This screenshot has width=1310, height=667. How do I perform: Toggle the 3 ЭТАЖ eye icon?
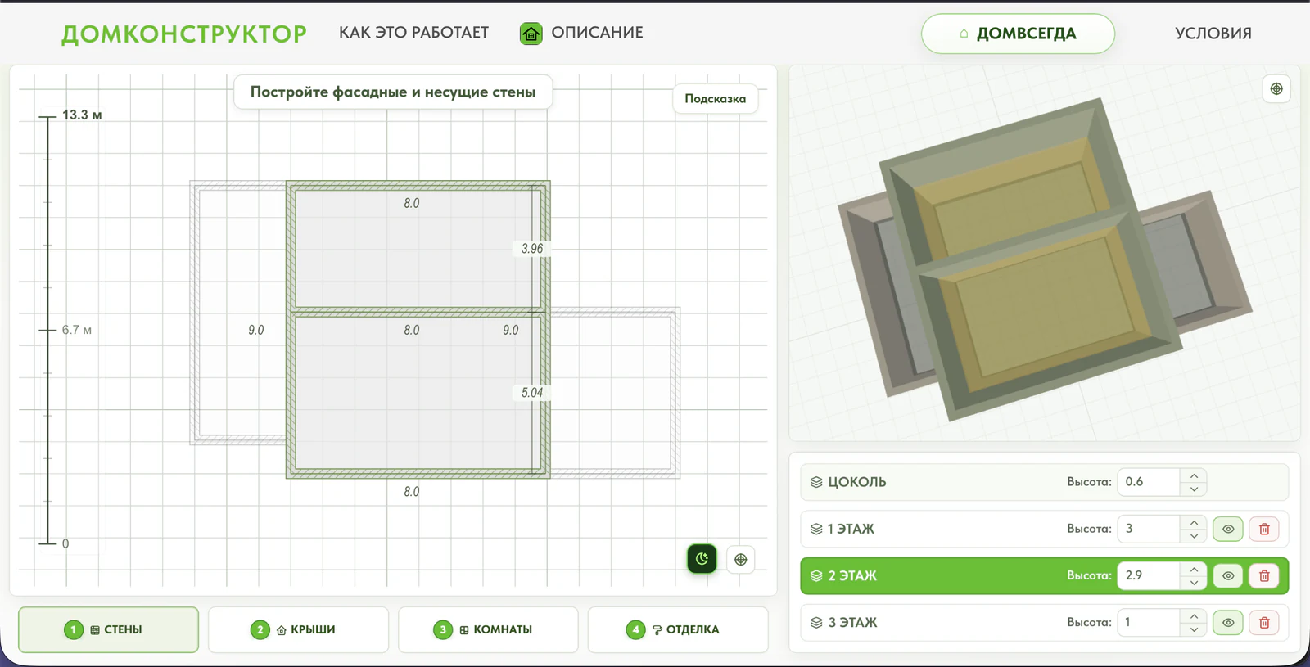[x=1228, y=623]
